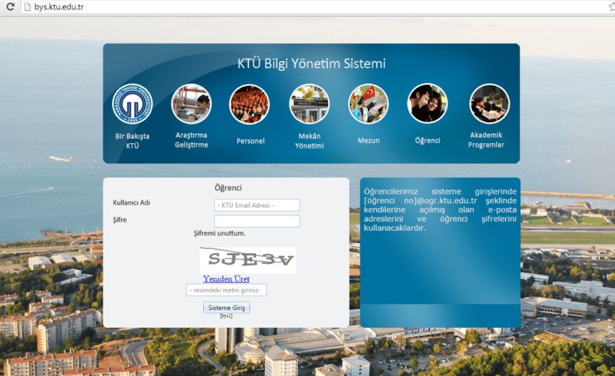This screenshot has height=376, width=615.
Task: Select the Personel crowd photo icon
Action: click(249, 104)
